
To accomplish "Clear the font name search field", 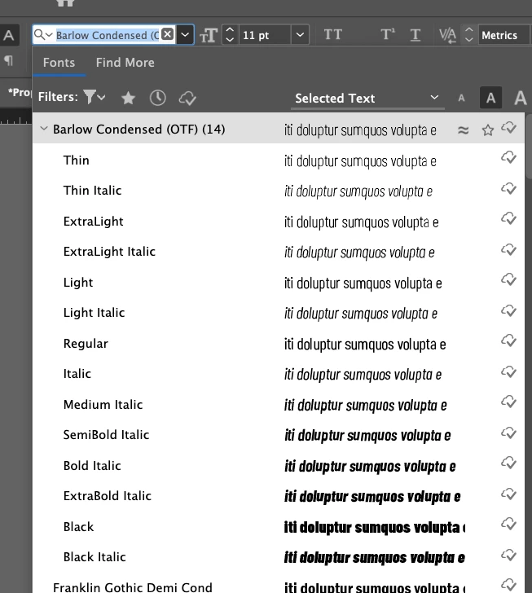I will (168, 34).
